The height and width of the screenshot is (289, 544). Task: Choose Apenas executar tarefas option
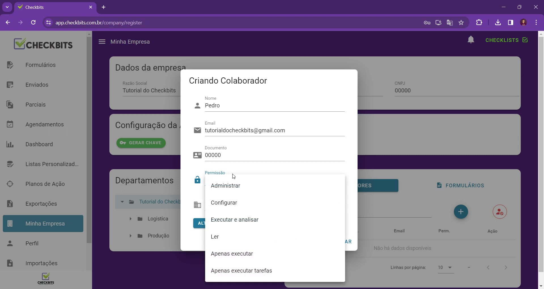(275, 271)
